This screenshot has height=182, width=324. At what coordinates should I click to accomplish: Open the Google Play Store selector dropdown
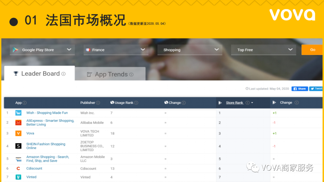pos(42,50)
